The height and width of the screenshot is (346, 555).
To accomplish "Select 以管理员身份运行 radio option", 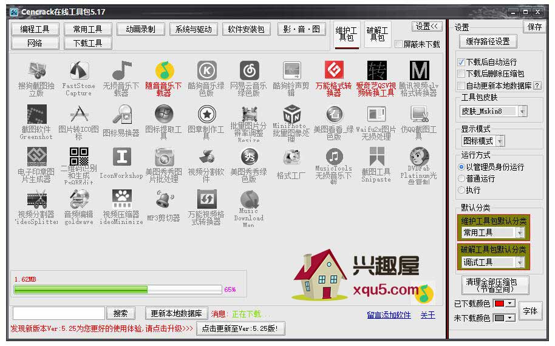I will click(x=461, y=167).
